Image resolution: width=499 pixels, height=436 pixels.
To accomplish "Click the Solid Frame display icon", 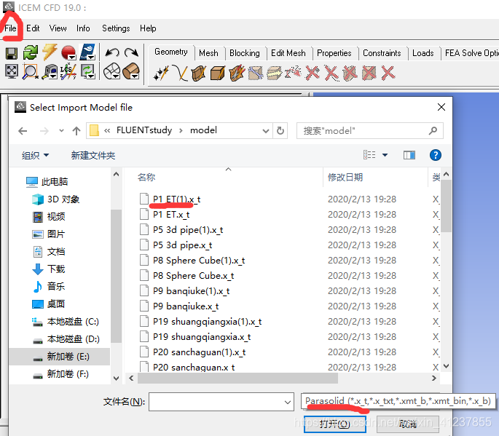I will [x=131, y=71].
